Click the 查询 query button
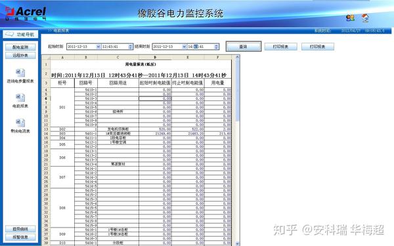 243,47
